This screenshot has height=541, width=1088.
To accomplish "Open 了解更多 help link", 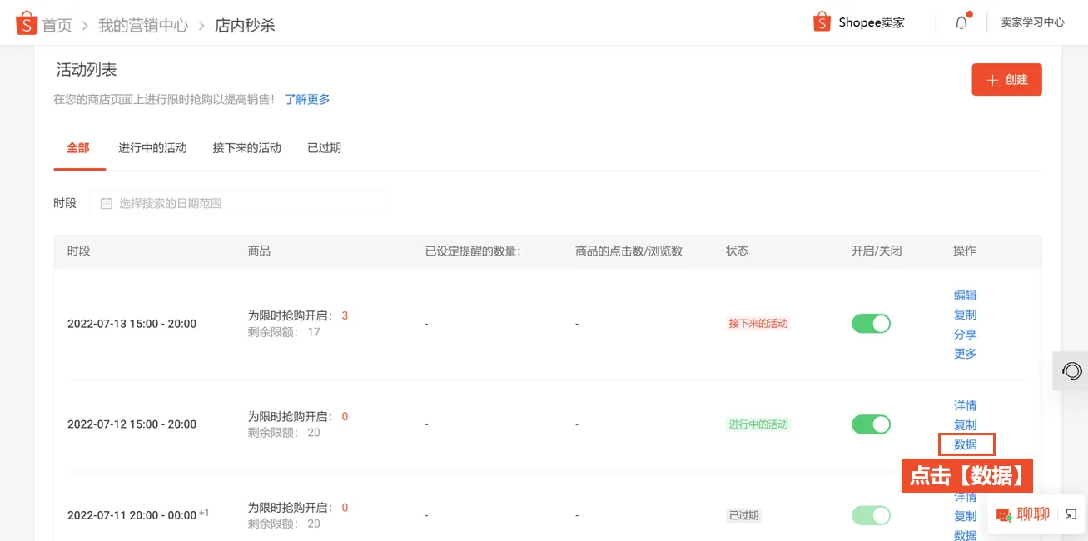I will pos(309,98).
